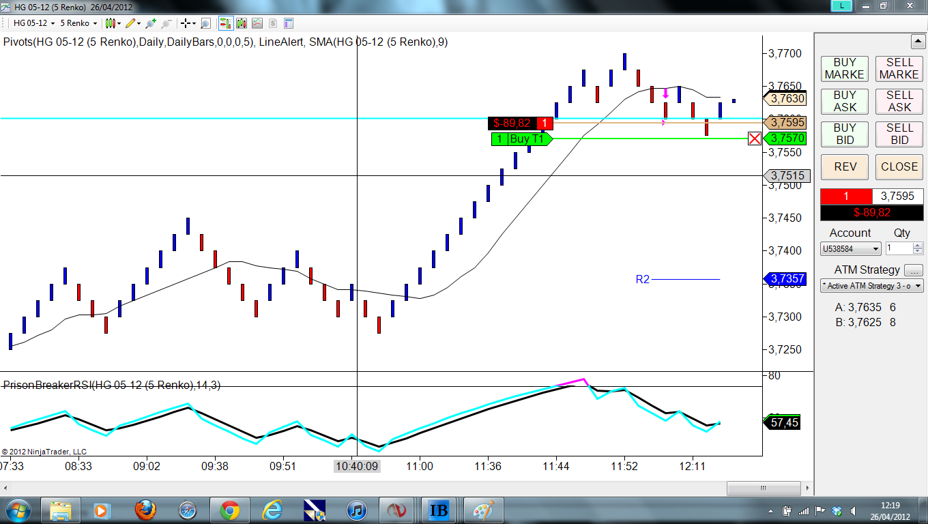This screenshot has width=928, height=524.
Task: Open the chart properties icon
Action: coord(288,23)
